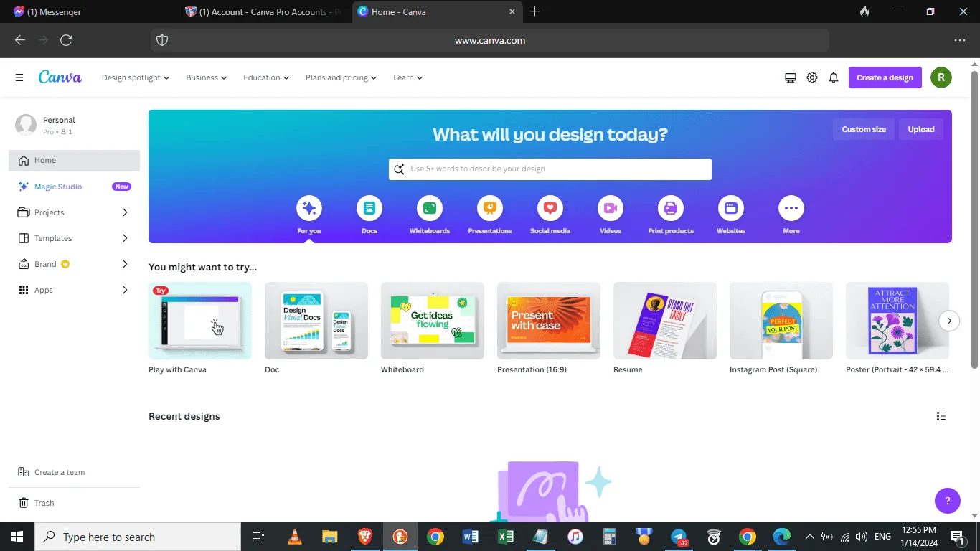Expand the Templates sidebar chevron
Viewport: 980px width, 551px height.
(125, 238)
